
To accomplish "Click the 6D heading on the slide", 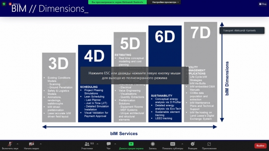I will tap(165, 36).
